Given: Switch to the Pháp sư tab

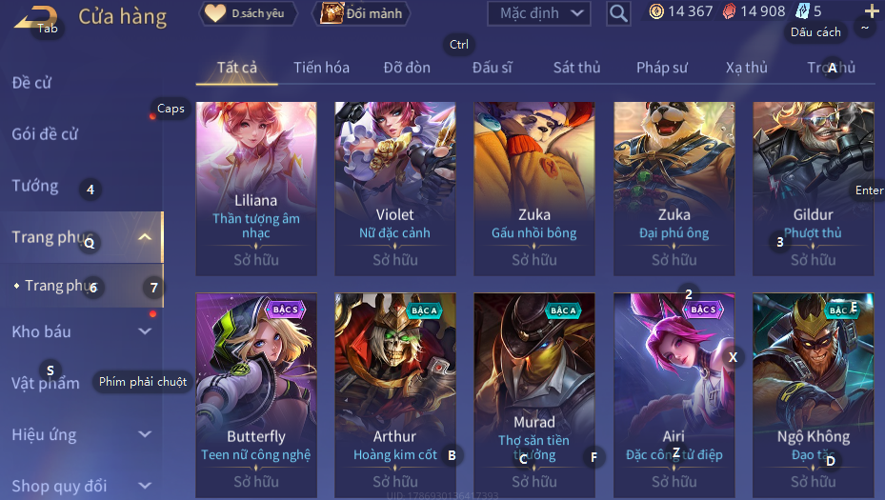Looking at the screenshot, I should (661, 68).
